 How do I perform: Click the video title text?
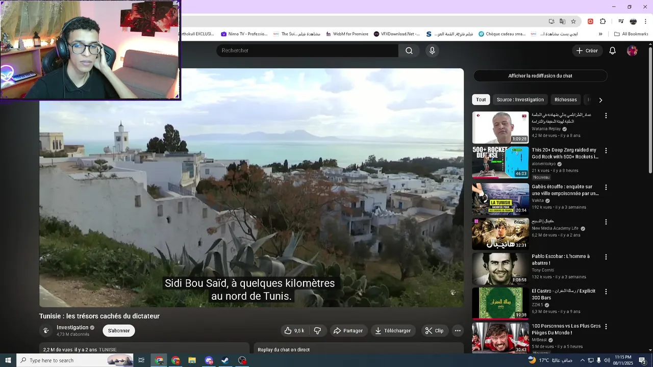click(99, 316)
